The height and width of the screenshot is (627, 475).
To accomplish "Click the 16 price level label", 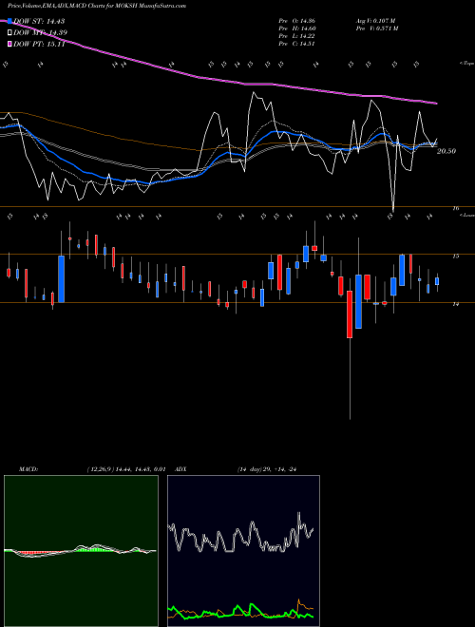I will pos(456,208).
